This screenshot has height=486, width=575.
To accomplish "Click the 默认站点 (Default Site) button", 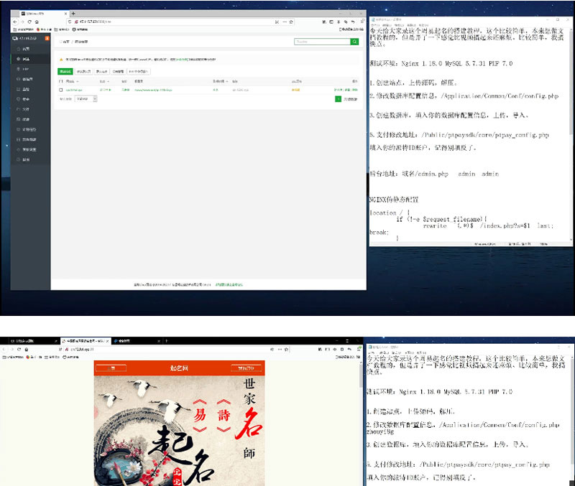I will [x=101, y=72].
